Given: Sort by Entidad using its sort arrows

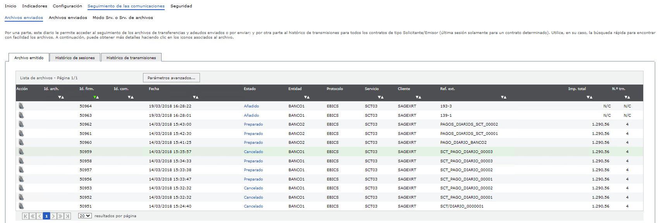Looking at the screenshot, I should pos(307,97).
